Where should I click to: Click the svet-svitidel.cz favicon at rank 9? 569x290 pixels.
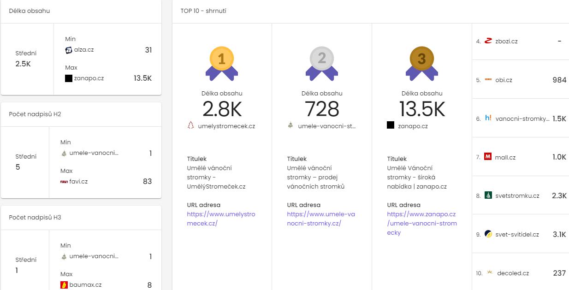pyautogui.click(x=488, y=234)
